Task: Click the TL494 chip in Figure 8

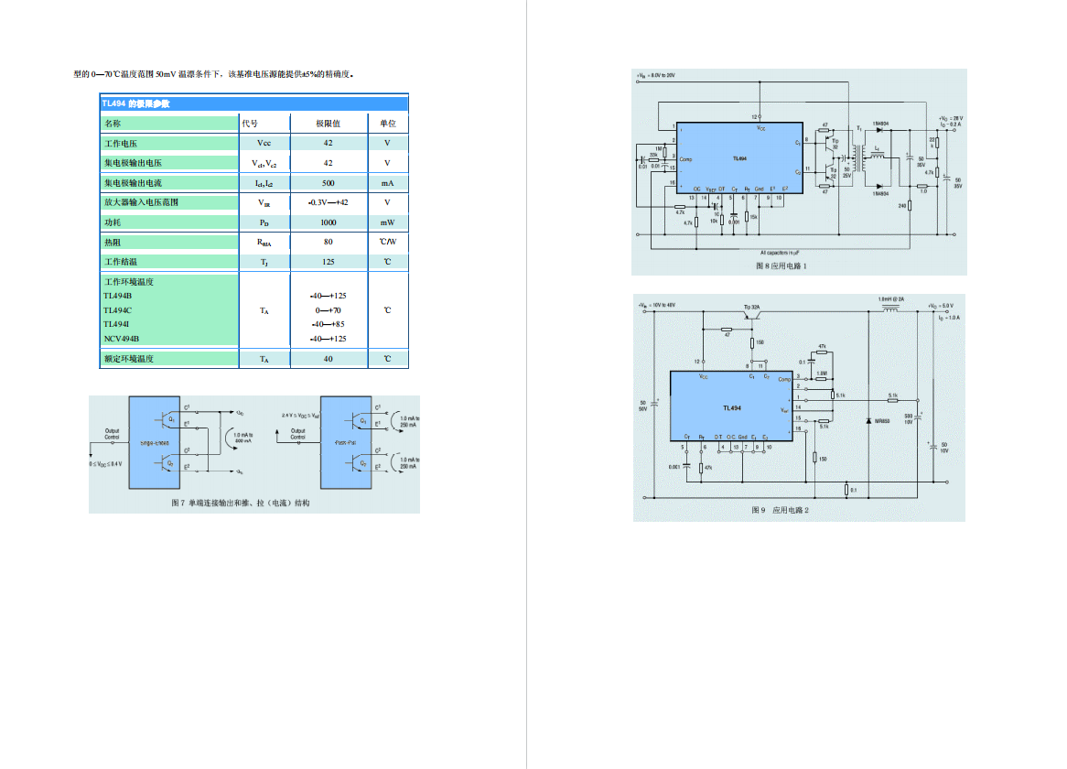Action: [x=738, y=158]
